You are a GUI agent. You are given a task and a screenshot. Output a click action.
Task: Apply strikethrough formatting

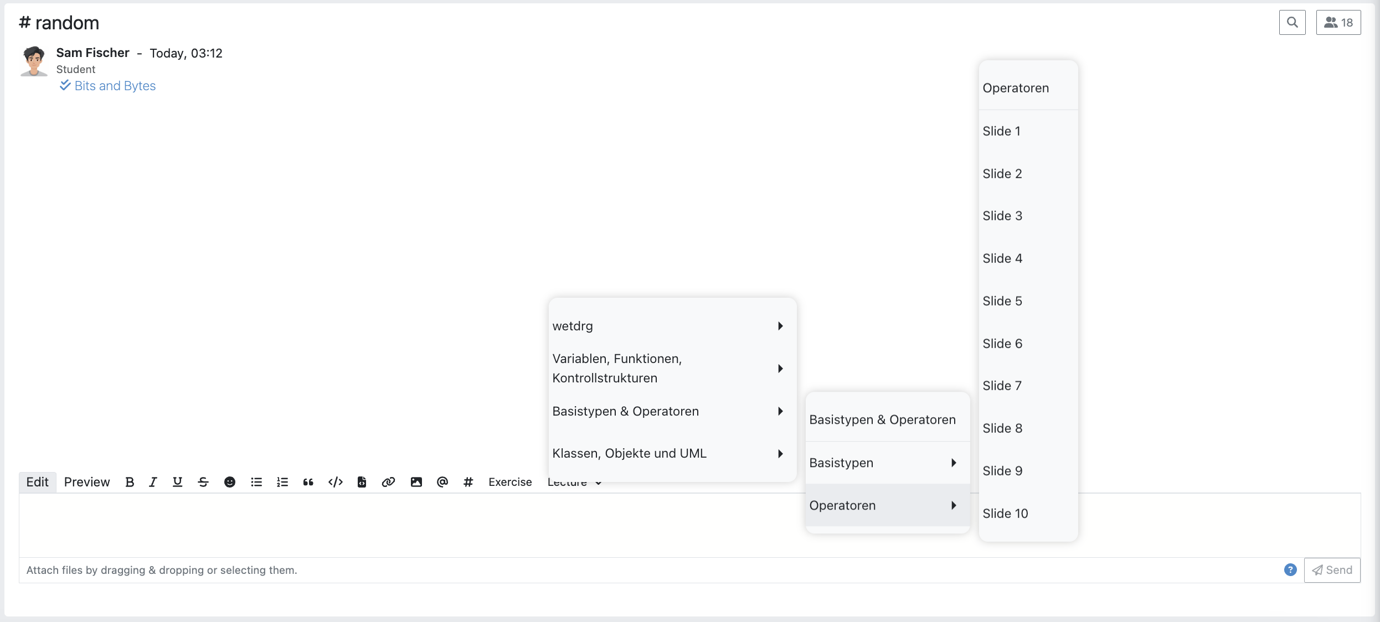pos(203,482)
